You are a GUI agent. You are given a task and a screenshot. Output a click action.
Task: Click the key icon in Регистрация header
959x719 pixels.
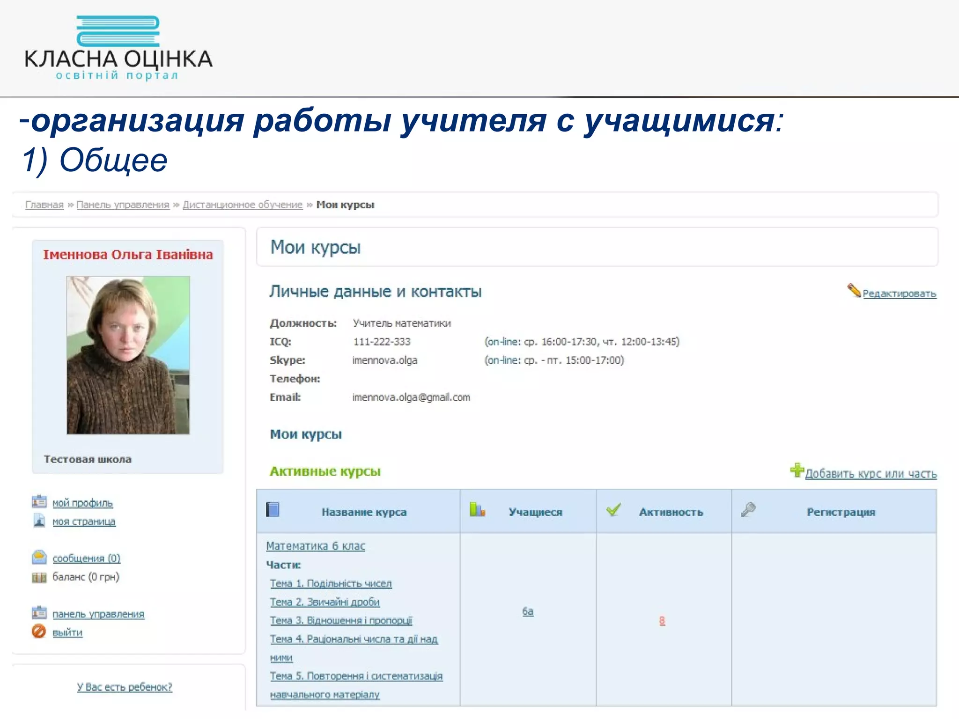(x=748, y=509)
